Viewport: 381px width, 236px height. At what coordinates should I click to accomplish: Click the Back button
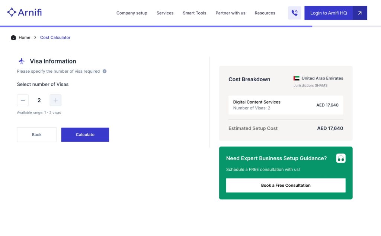click(36, 134)
